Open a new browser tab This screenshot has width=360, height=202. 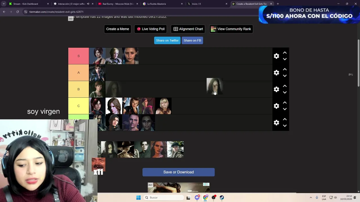coord(278,4)
